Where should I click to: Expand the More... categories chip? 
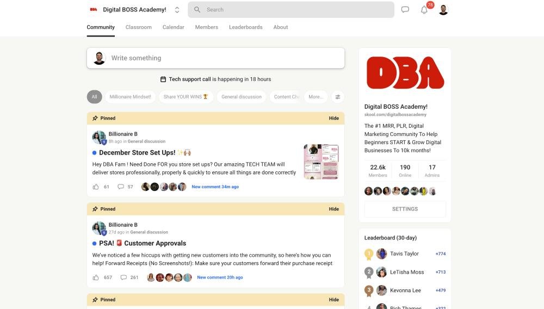[316, 97]
